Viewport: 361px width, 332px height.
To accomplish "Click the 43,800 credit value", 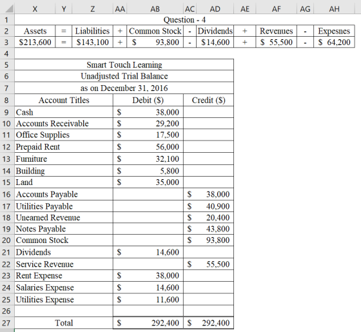I will click(x=209, y=229).
